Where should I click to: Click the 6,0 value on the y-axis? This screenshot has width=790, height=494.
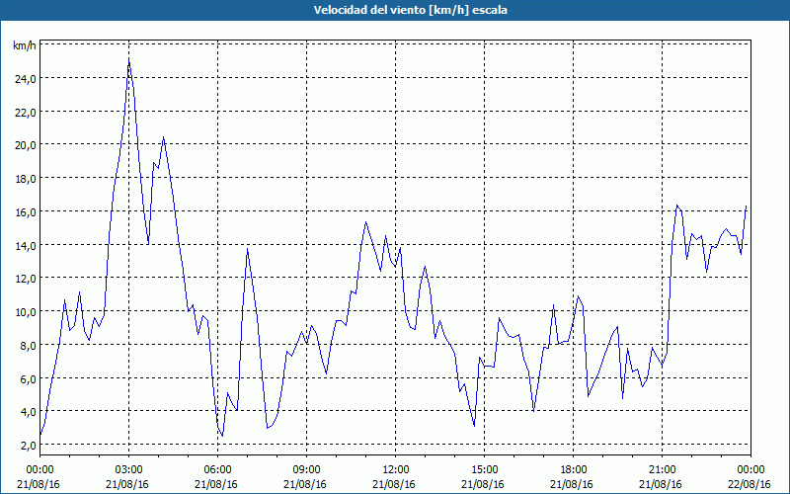[28, 378]
